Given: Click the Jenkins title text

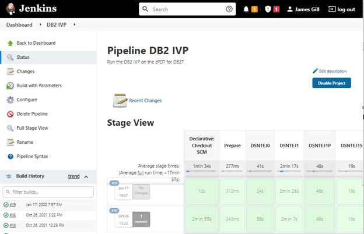Looking at the screenshot, I should click(x=38, y=9).
